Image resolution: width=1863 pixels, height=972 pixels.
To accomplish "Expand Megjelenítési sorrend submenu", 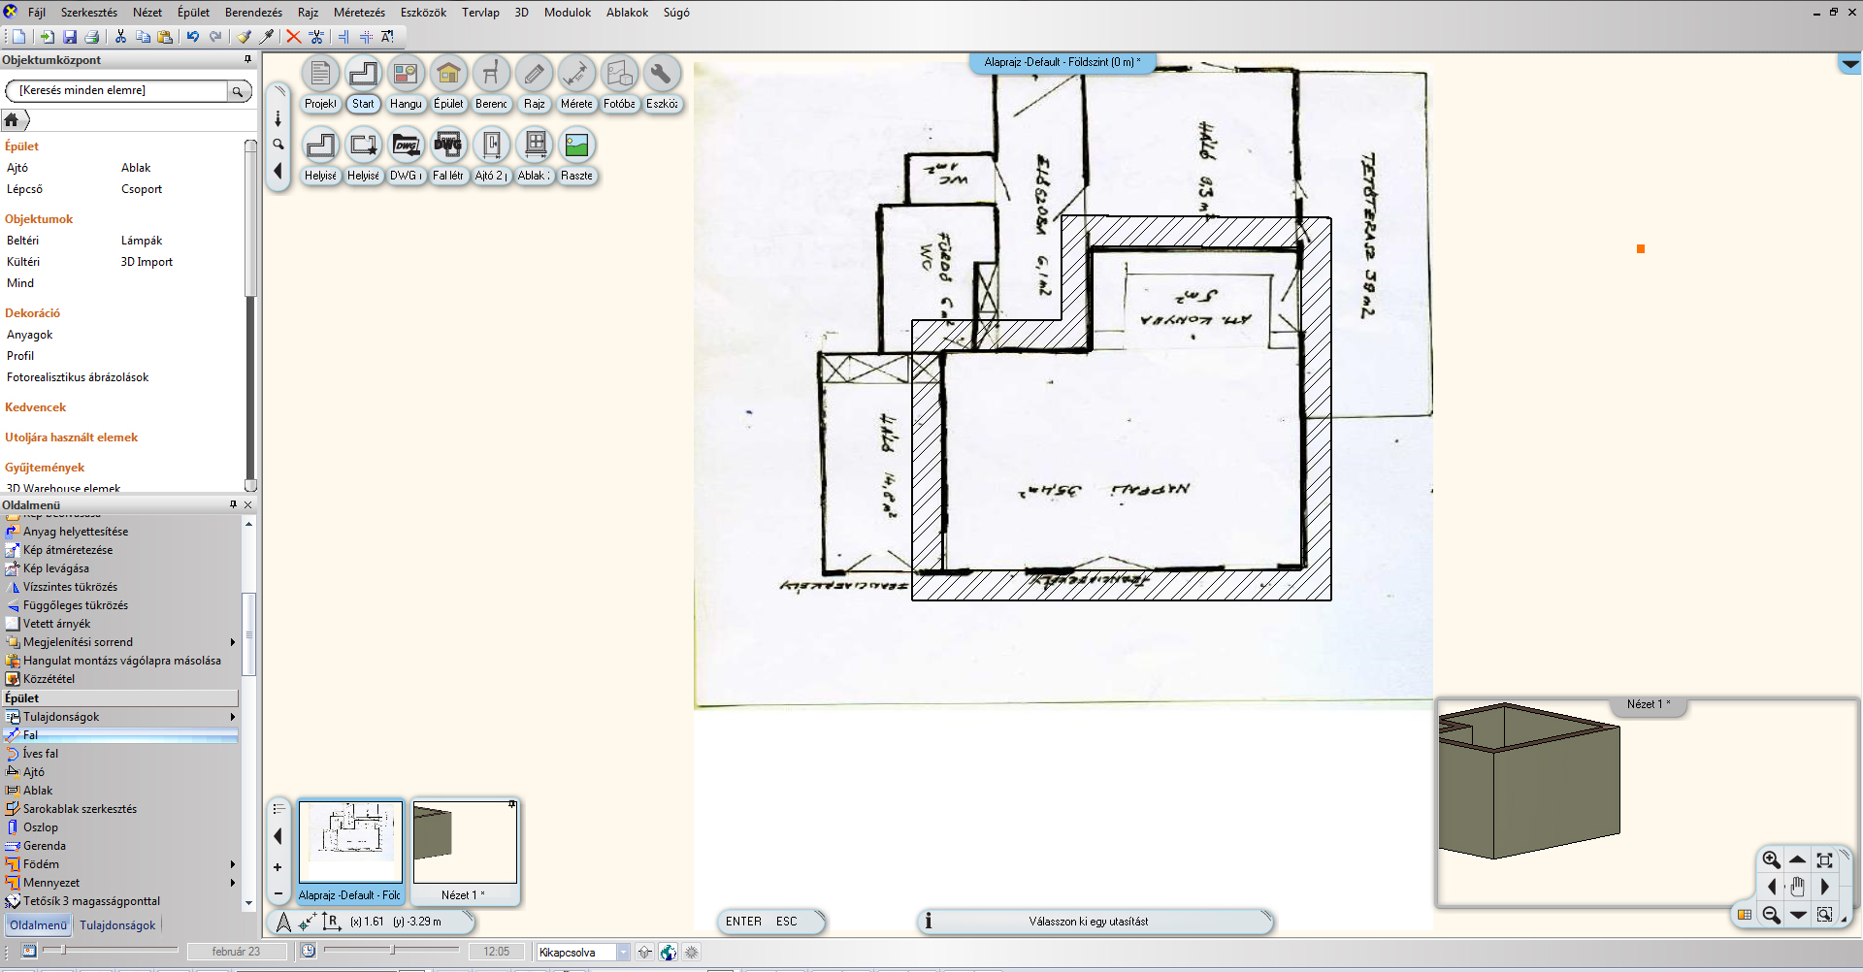I will click(233, 642).
